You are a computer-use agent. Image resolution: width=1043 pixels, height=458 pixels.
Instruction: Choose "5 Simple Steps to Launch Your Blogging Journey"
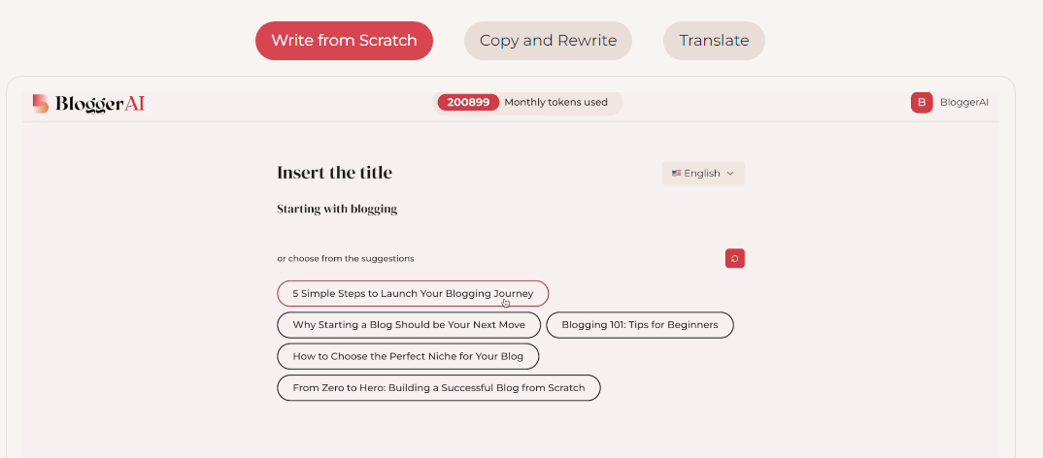[413, 293]
